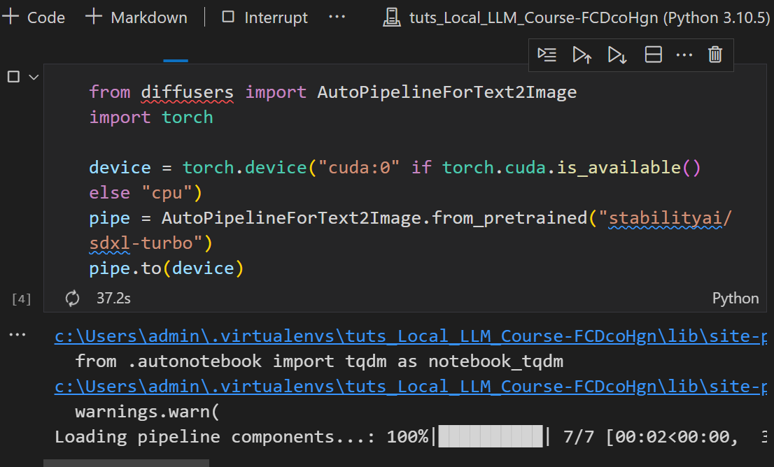This screenshot has height=467, width=774.
Task: Split the cell using the toolbar icon
Action: (653, 55)
